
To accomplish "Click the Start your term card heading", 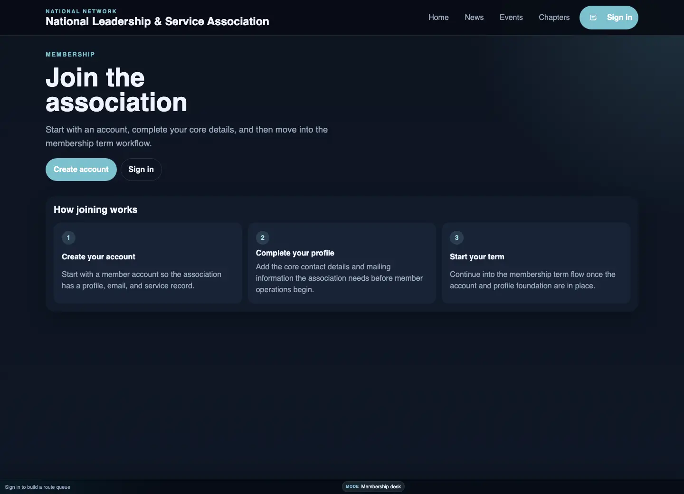I will click(x=477, y=257).
